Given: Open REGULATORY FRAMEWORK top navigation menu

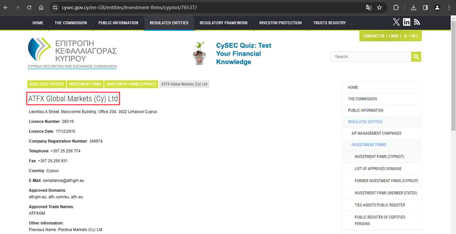Looking at the screenshot, I should (x=223, y=23).
